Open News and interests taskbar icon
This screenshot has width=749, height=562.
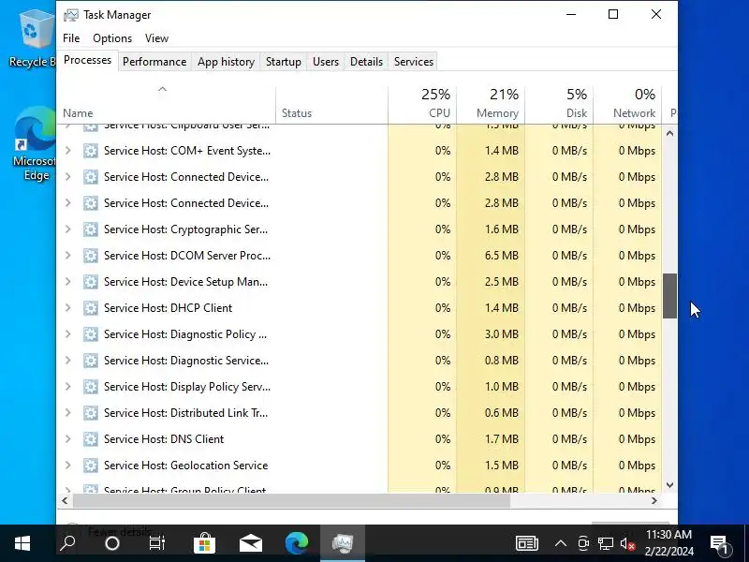[x=527, y=544]
